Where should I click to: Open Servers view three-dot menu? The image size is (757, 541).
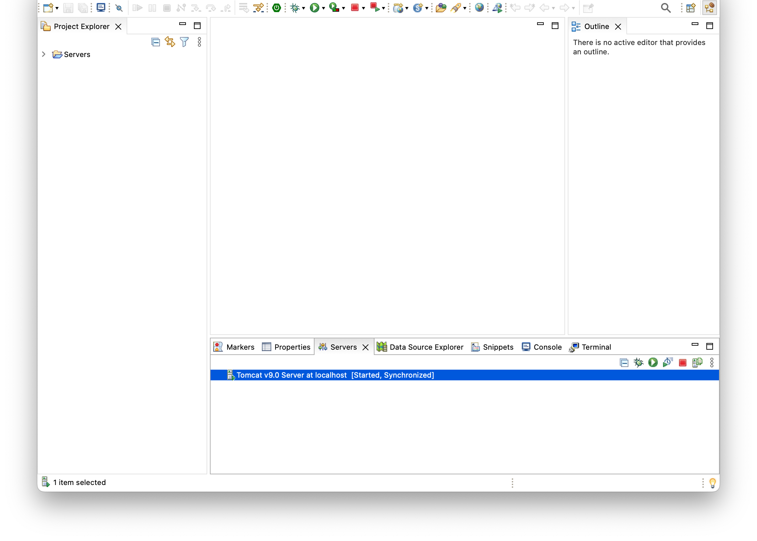click(x=712, y=363)
